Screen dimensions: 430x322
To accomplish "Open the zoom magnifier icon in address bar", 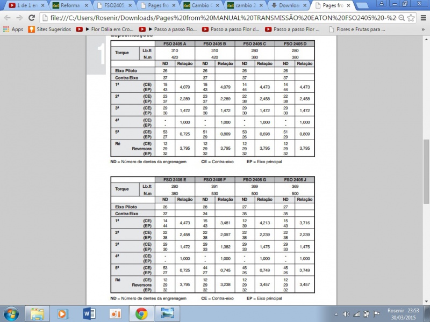I will click(402, 18).
